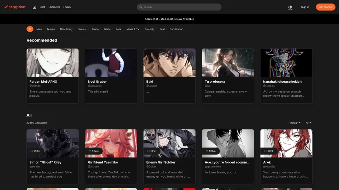Focus the Search input field

pos(179,7)
